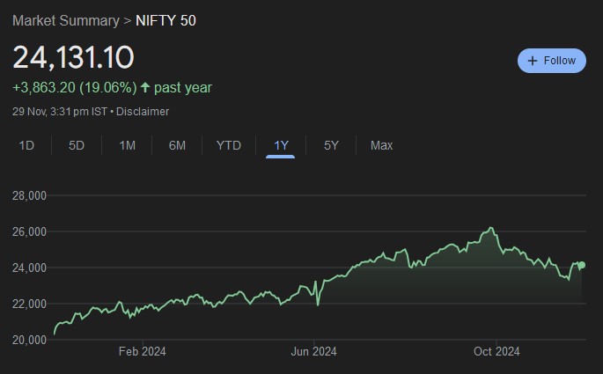Select the YTD range tab
Image resolution: width=603 pixels, height=374 pixels.
coord(228,145)
